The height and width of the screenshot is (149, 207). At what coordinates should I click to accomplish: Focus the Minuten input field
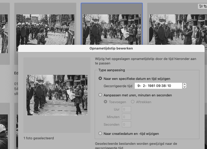pyautogui.click(x=126, y=117)
